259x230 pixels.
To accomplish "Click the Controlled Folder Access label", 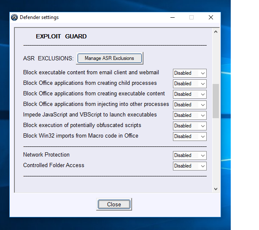I will tap(54, 165).
